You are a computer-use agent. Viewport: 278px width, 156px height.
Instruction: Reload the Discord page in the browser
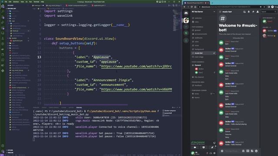[x=192, y=7]
